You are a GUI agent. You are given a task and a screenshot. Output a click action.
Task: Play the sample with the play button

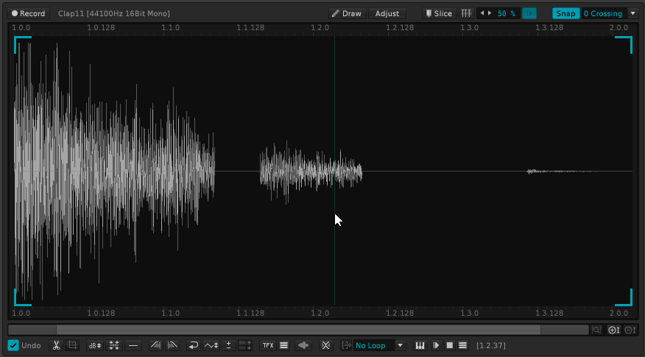436,345
